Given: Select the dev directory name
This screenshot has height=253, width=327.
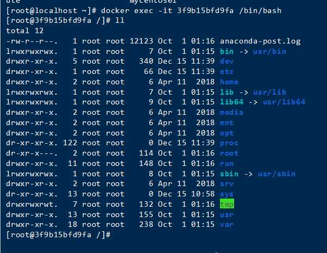Looking at the screenshot, I should coord(227,61).
